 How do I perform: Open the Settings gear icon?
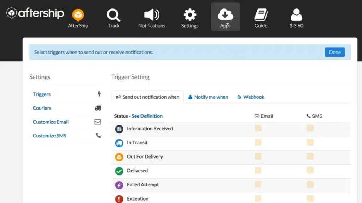tap(190, 15)
